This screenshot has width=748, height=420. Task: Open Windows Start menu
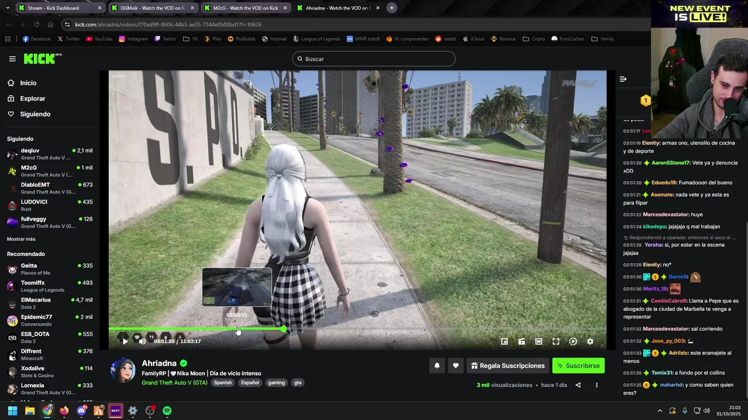pos(12,411)
